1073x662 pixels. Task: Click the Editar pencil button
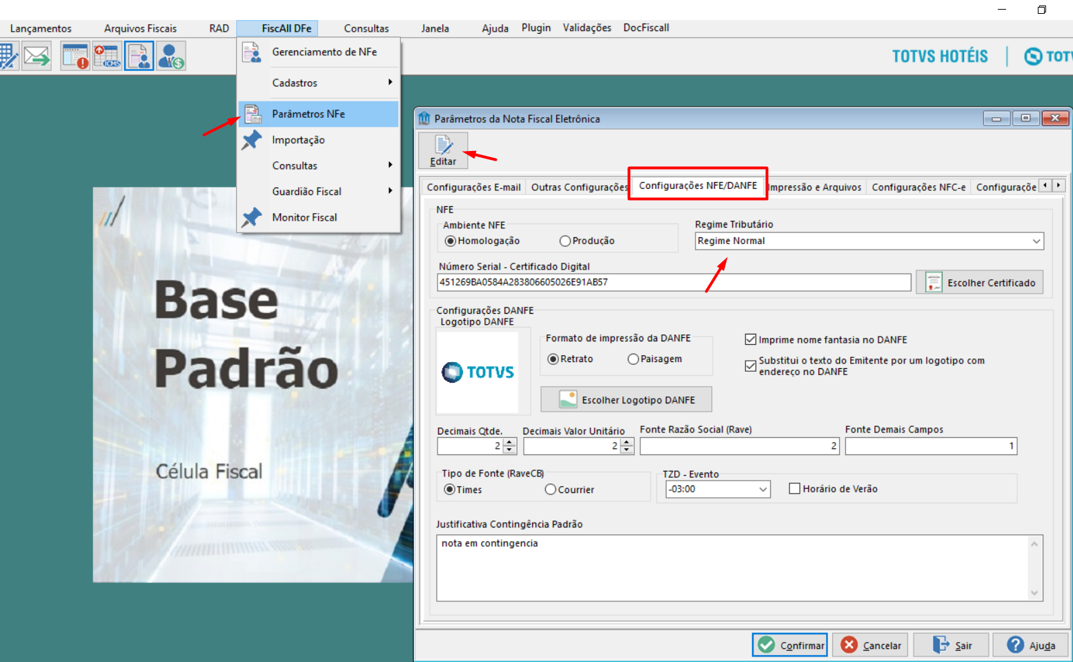click(443, 151)
